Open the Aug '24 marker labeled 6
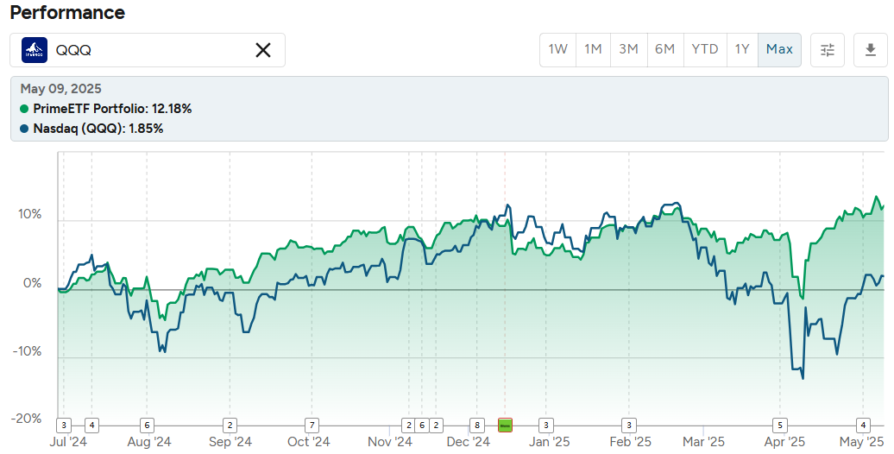Image resolution: width=894 pixels, height=454 pixels. (x=147, y=425)
